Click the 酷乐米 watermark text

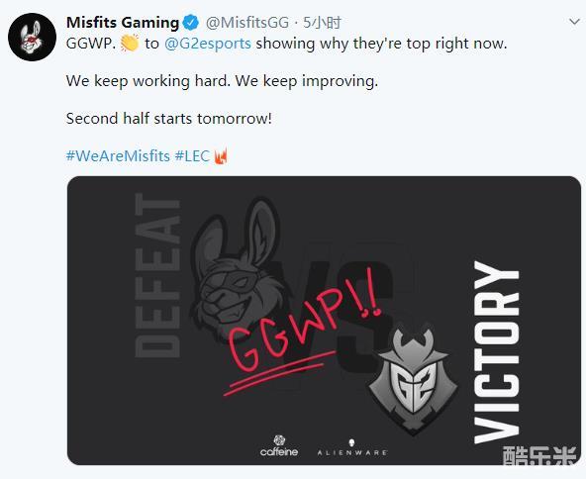539,455
